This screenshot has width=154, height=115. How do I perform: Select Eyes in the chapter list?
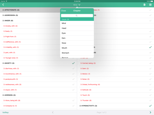[77, 33]
